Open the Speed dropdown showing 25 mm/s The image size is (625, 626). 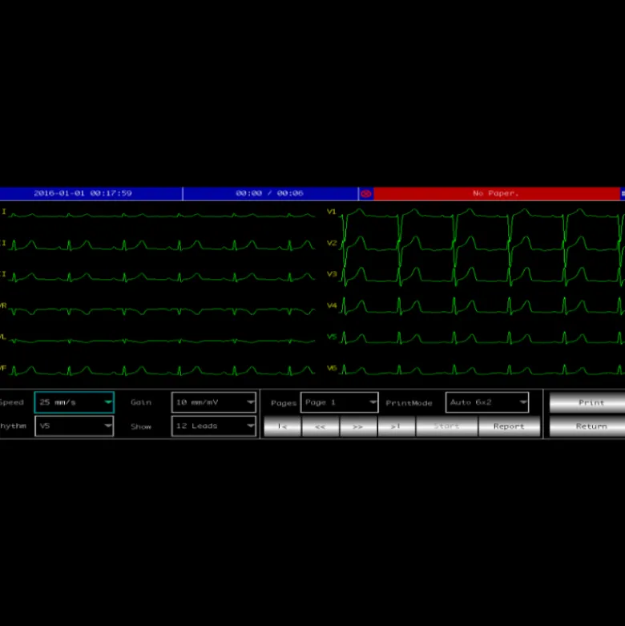click(75, 402)
